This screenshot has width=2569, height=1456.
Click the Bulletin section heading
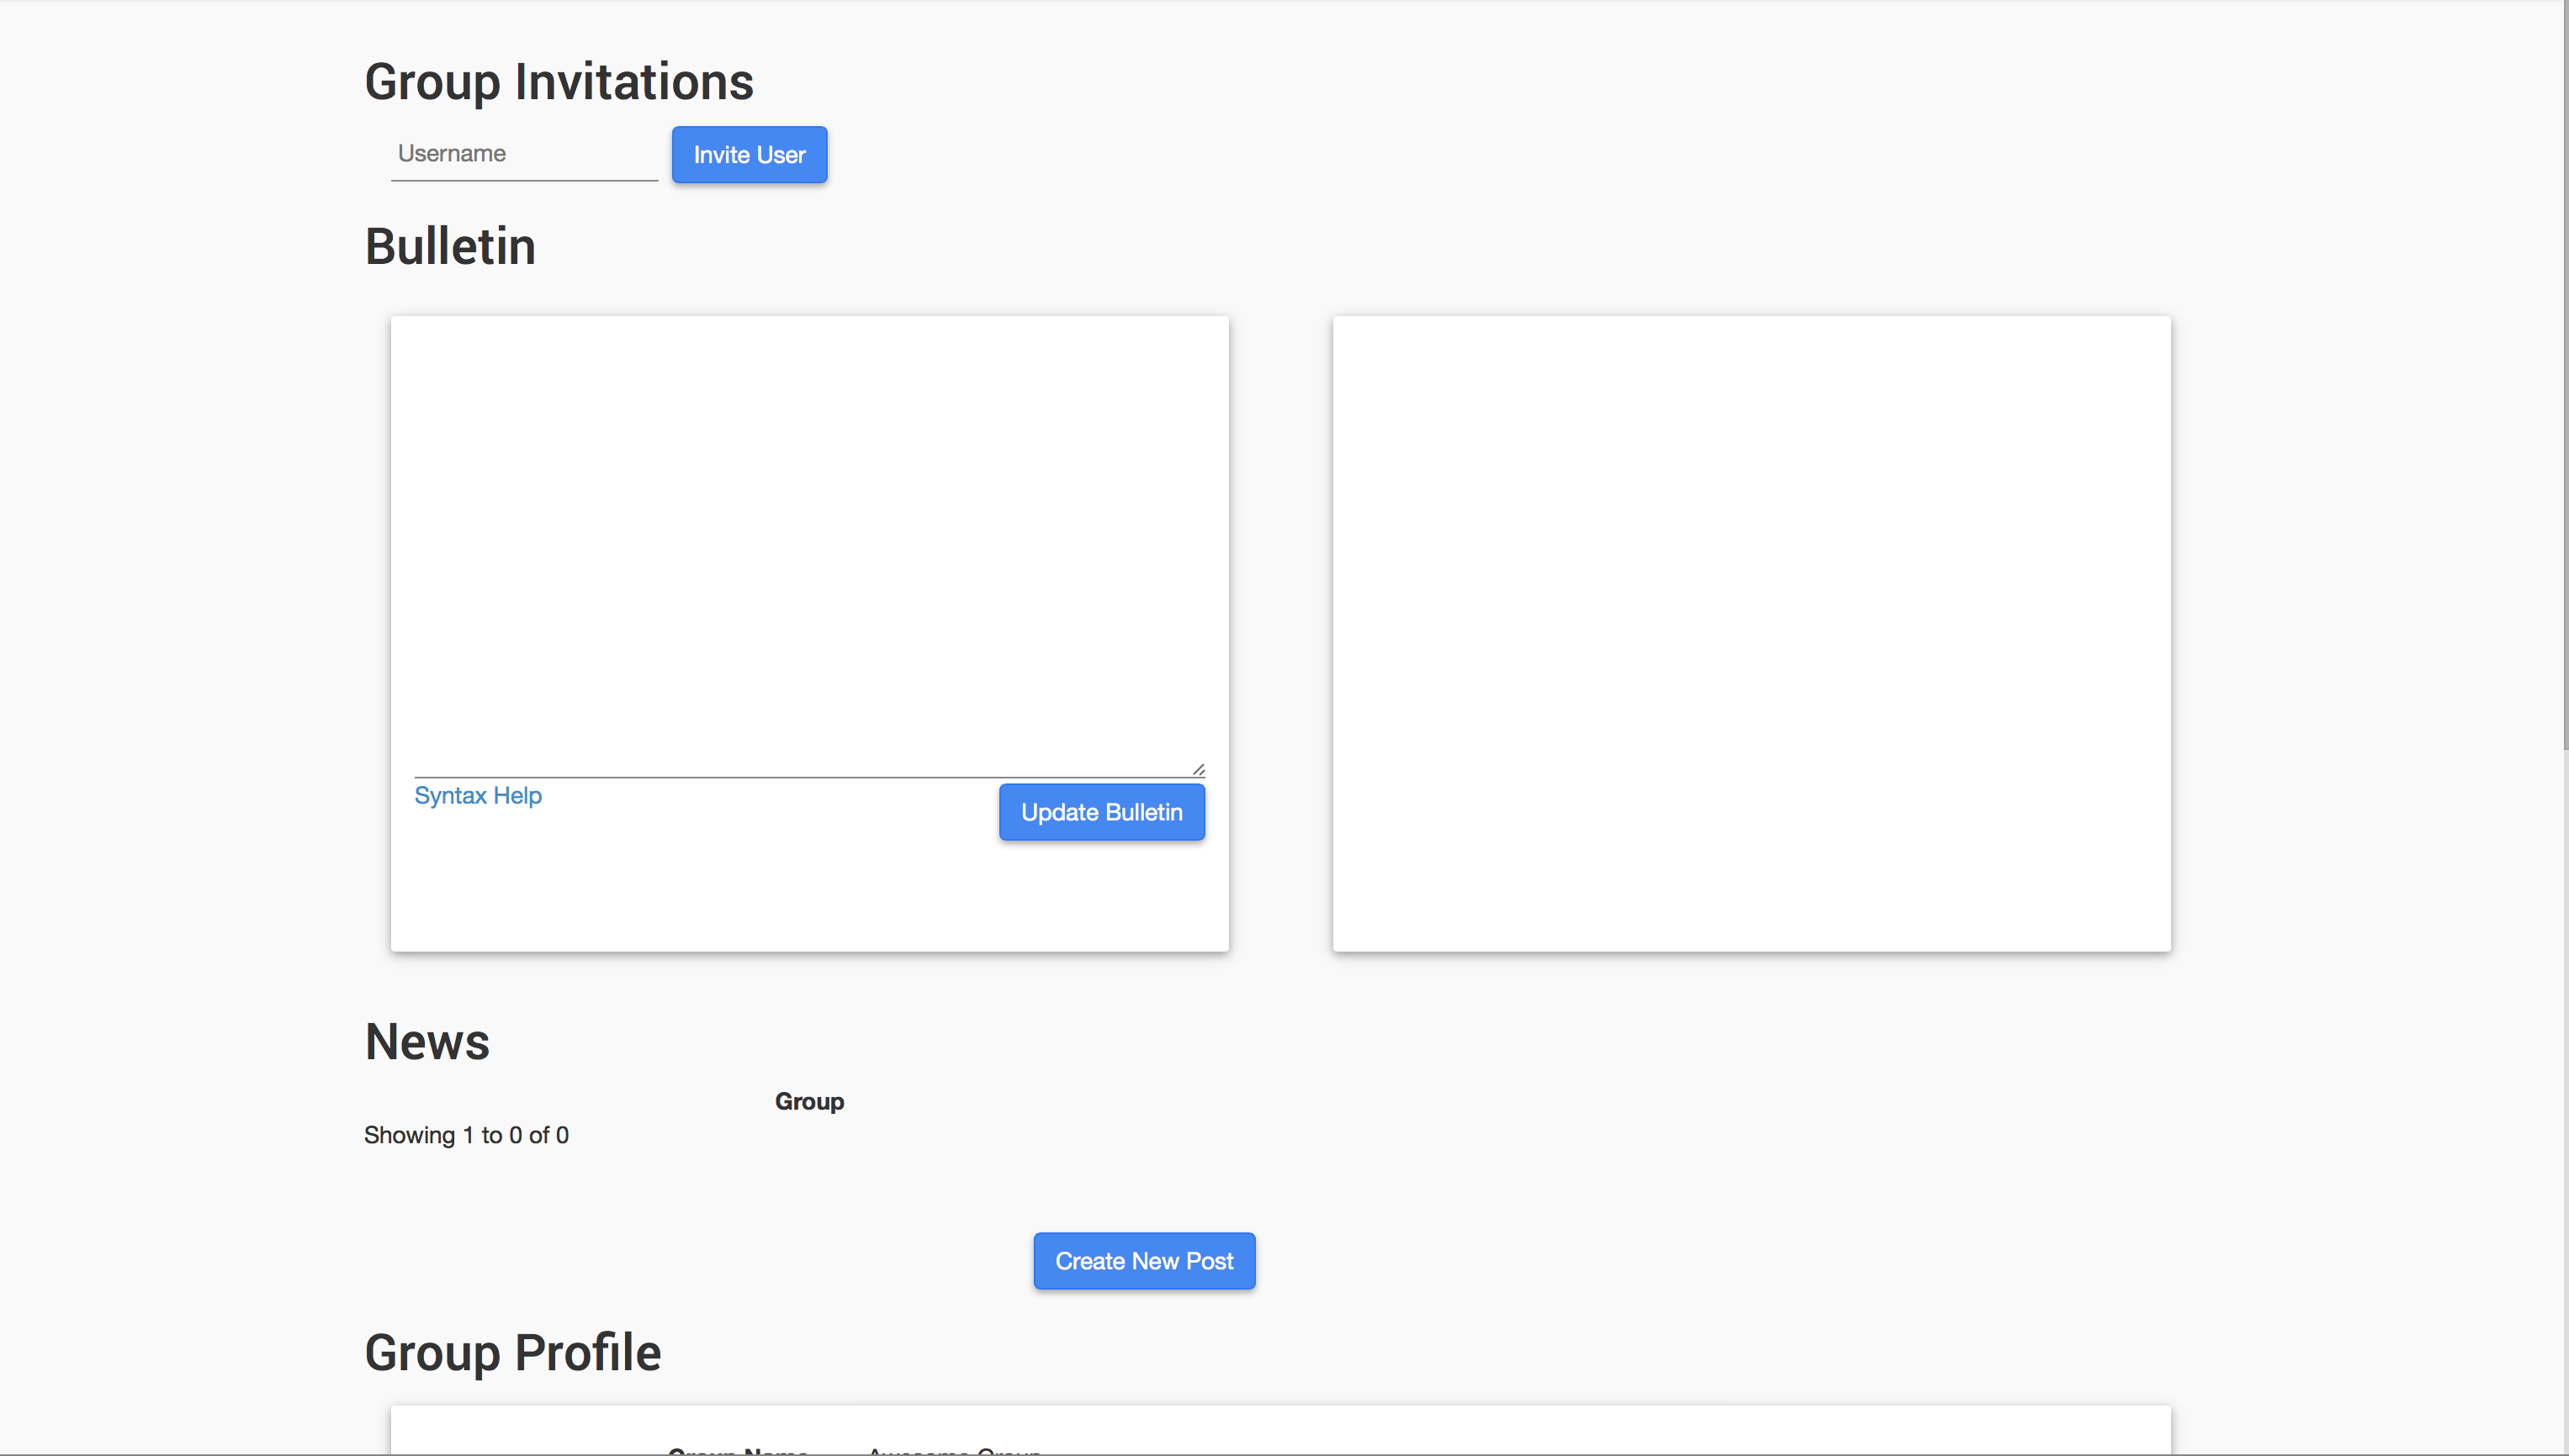click(x=450, y=246)
